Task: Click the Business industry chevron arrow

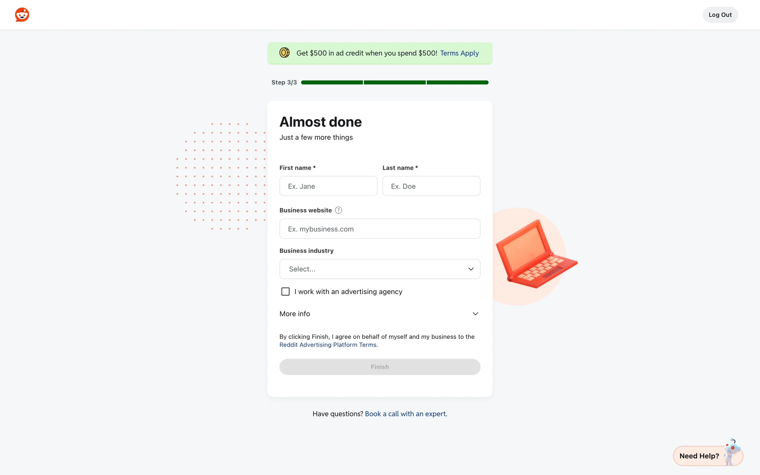Action: pyautogui.click(x=471, y=269)
